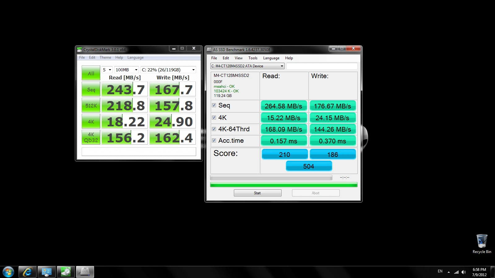495x278 pixels.
Task: Click the 264.58 MB/s Seq read value
Action: [x=284, y=106]
